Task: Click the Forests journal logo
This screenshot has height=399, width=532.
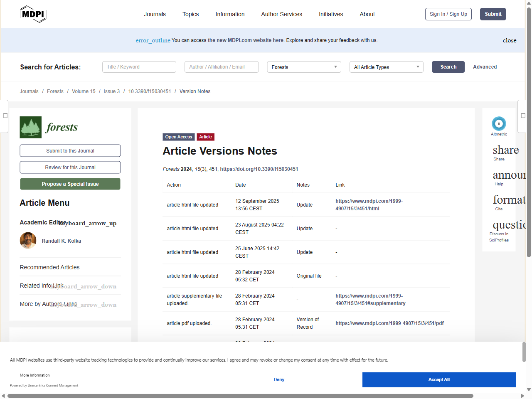Action: [x=49, y=127]
